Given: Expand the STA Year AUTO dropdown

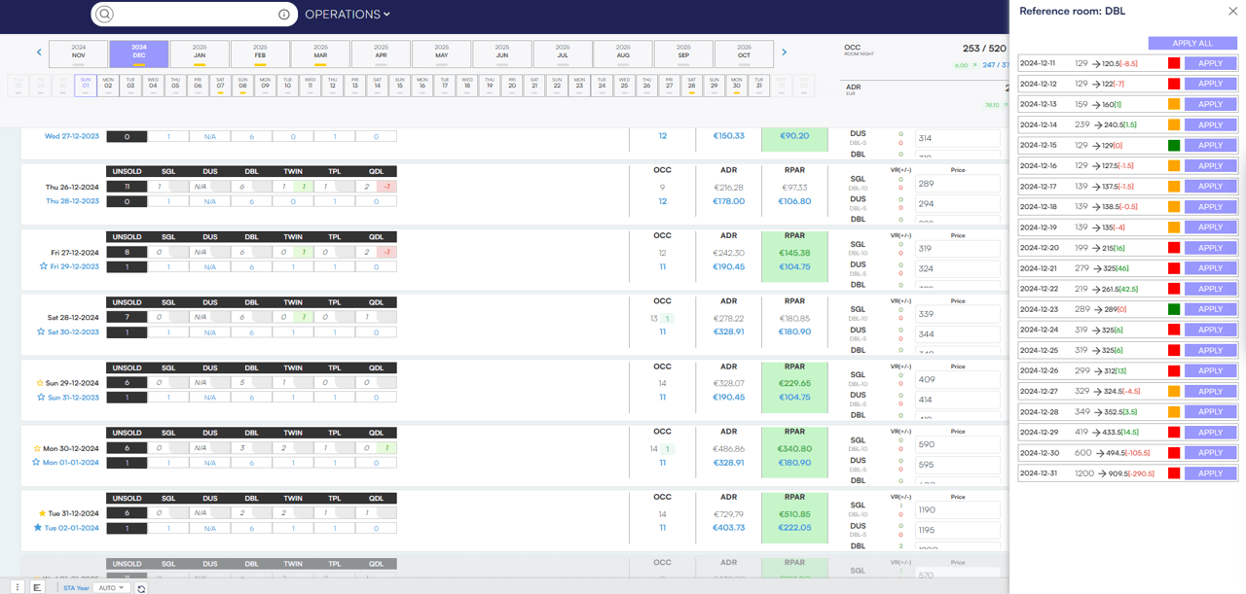Looking at the screenshot, I should [x=111, y=588].
